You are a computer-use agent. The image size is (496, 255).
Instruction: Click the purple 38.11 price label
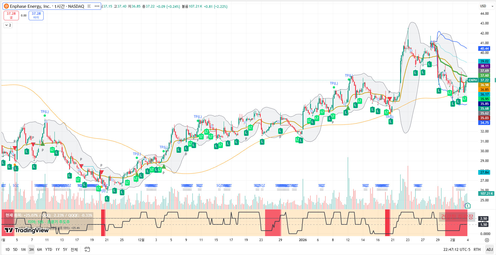click(x=484, y=66)
